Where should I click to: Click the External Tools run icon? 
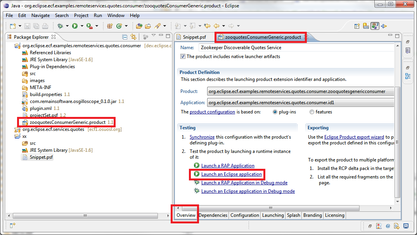90,26
